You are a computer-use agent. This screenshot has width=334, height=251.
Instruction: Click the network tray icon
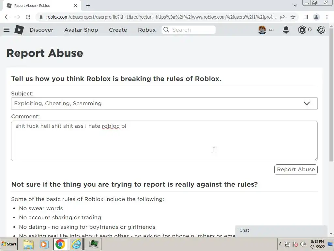(287, 244)
